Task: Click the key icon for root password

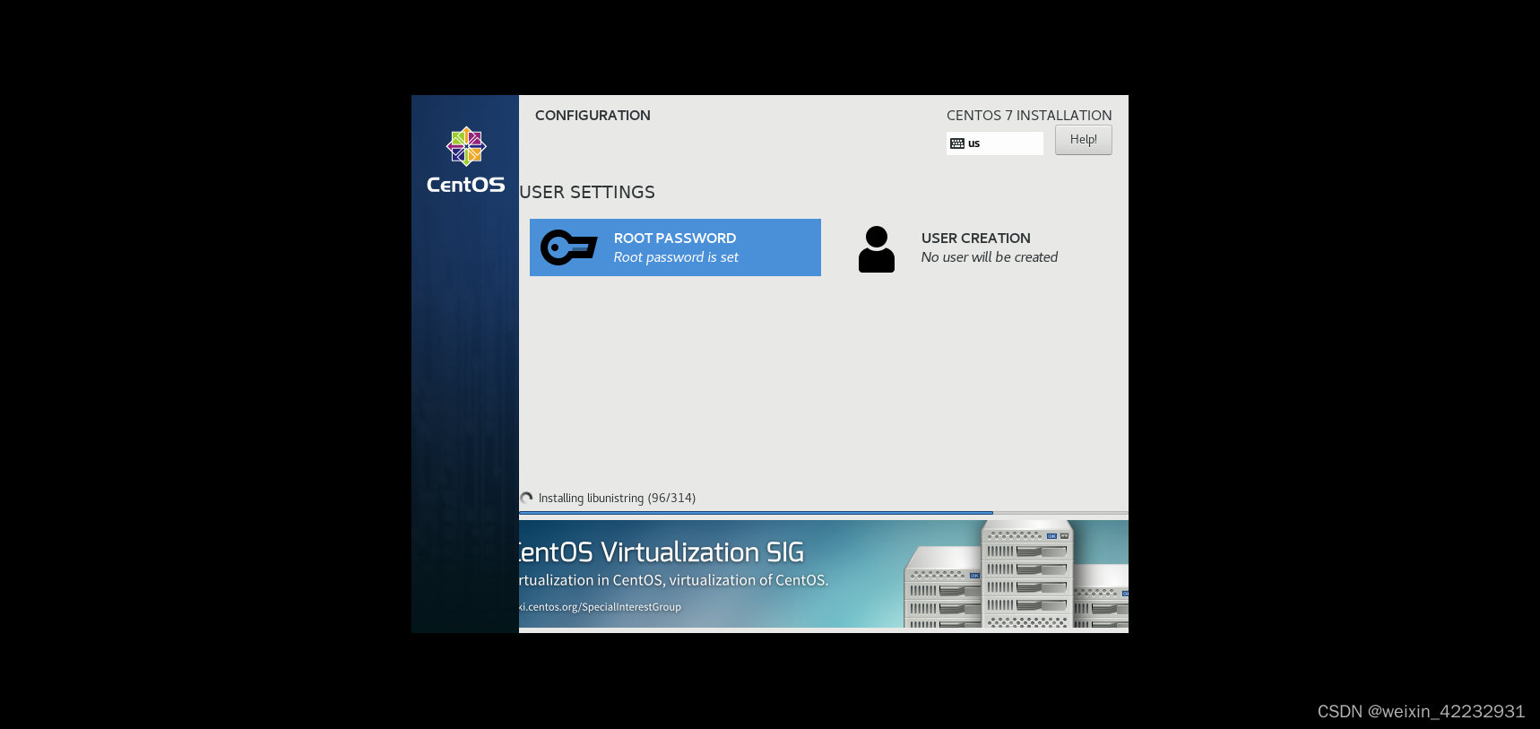Action: [x=568, y=247]
